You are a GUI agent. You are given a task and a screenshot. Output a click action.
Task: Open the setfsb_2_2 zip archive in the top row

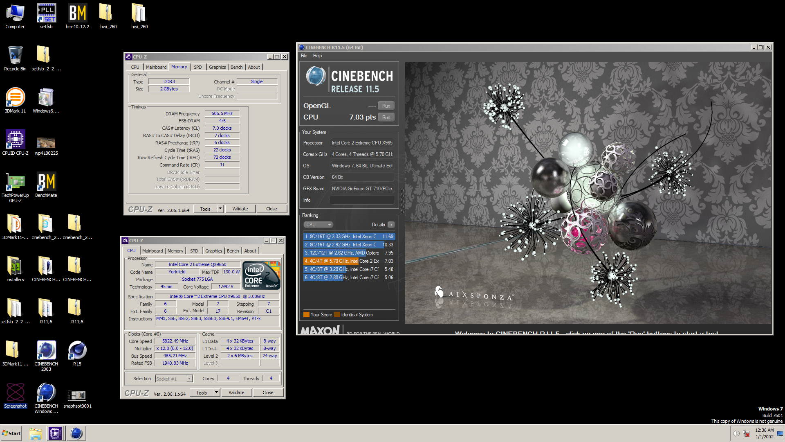[46, 59]
